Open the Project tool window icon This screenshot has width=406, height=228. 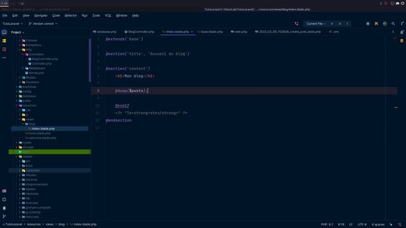click(4, 32)
